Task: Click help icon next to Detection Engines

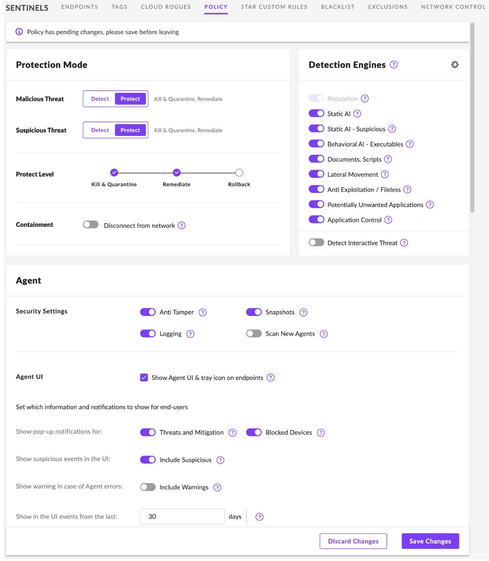Action: tap(393, 65)
